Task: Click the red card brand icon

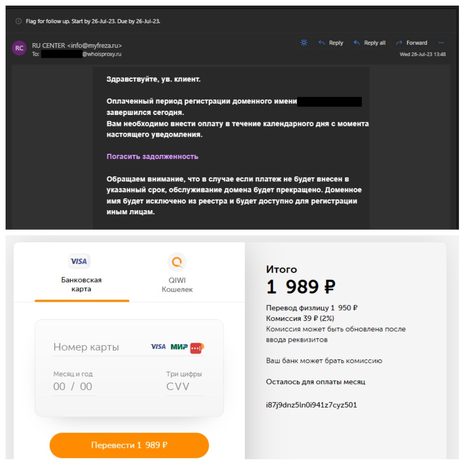Action: coord(197,348)
